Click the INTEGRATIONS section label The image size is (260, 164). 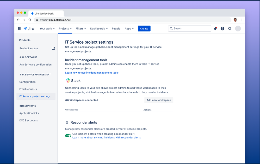pos(28,106)
